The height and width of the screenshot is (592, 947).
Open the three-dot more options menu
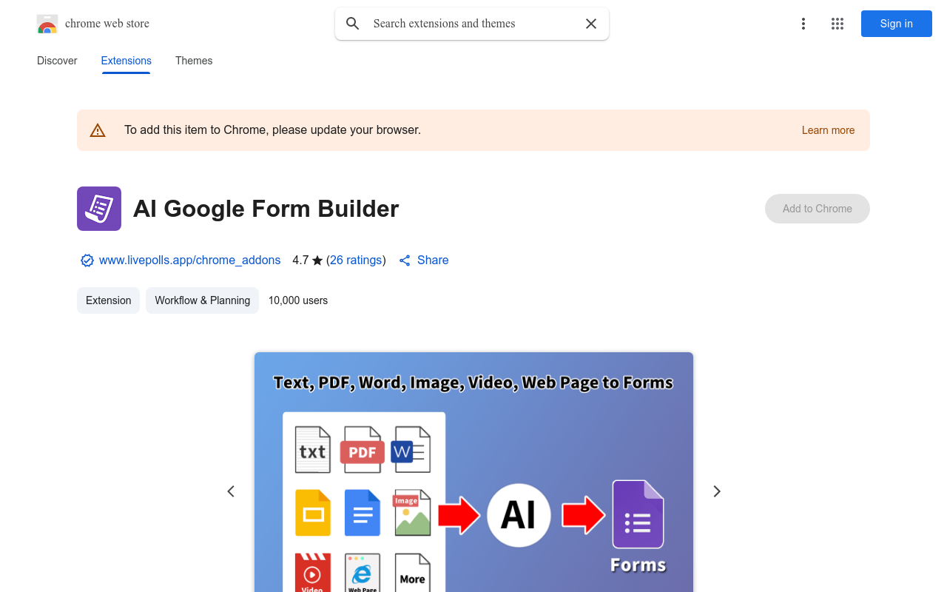803,24
